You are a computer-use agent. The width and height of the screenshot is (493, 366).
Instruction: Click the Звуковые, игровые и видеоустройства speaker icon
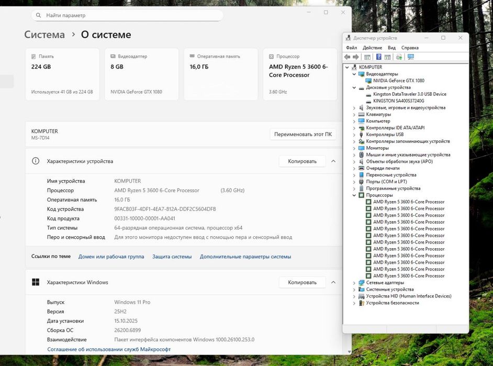pos(361,107)
